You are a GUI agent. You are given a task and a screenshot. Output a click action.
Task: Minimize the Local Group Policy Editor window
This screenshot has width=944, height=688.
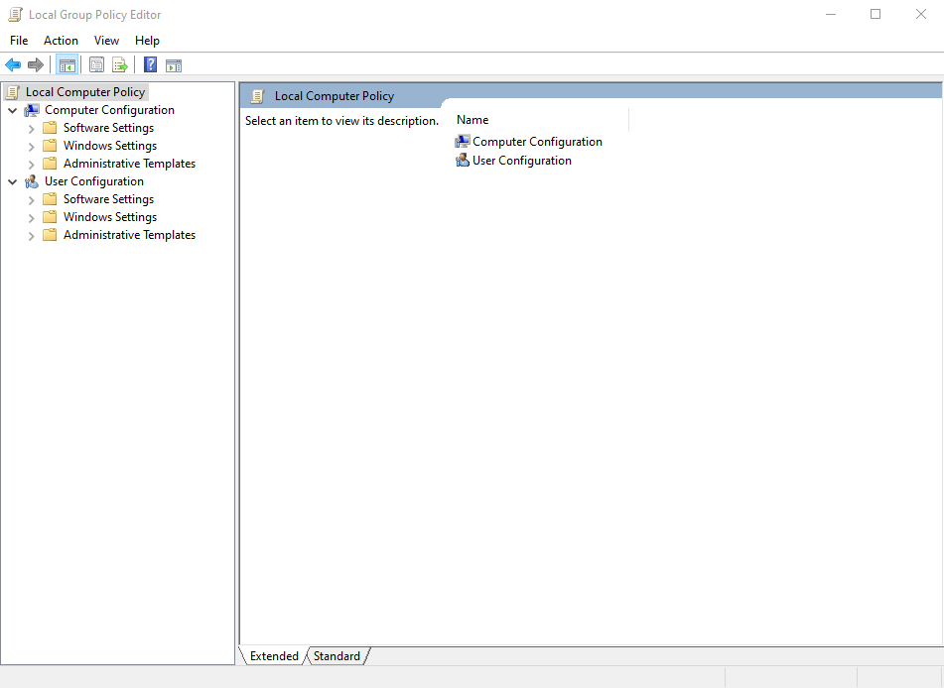point(831,15)
